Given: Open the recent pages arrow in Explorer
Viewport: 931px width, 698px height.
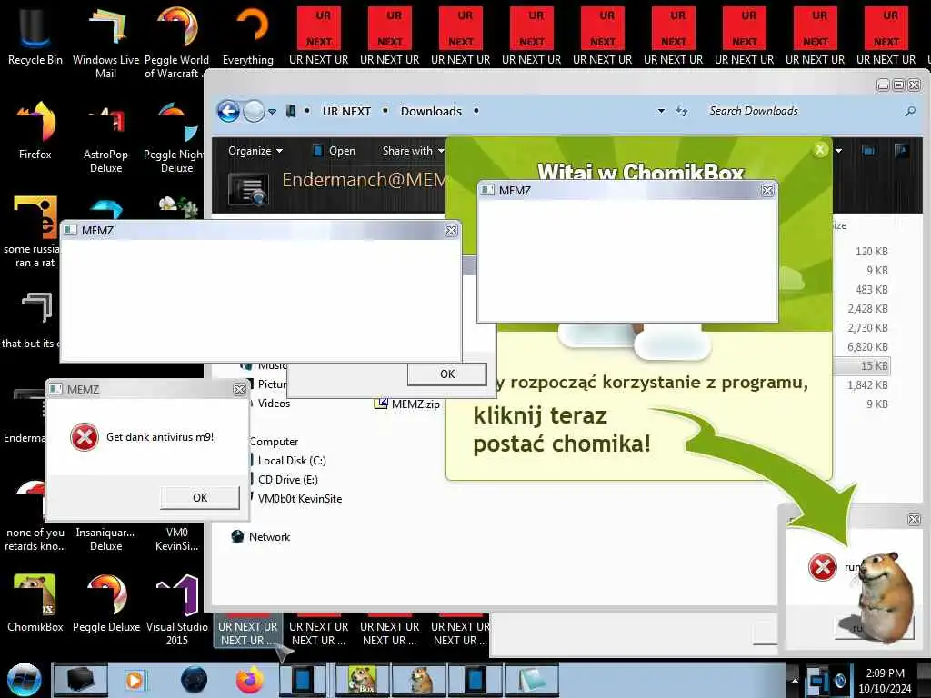Looking at the screenshot, I should 272,112.
